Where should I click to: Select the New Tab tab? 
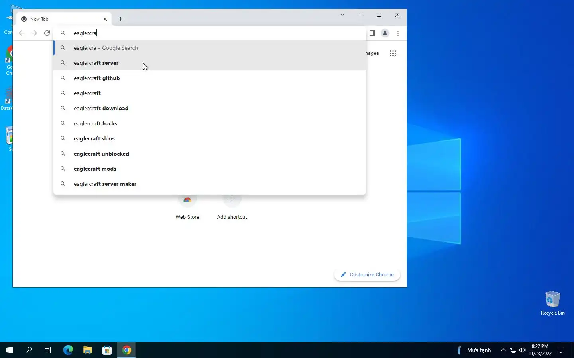(x=64, y=19)
